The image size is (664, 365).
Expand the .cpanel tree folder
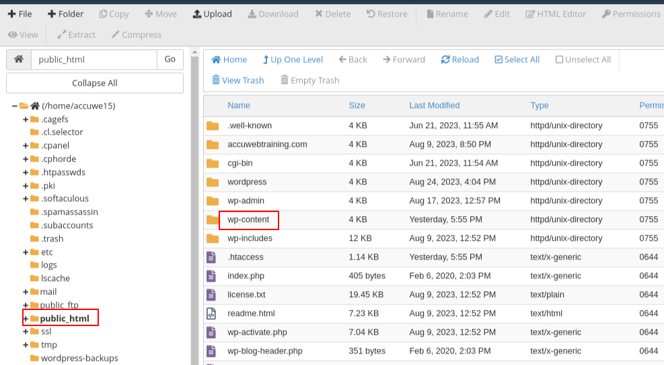(x=26, y=146)
